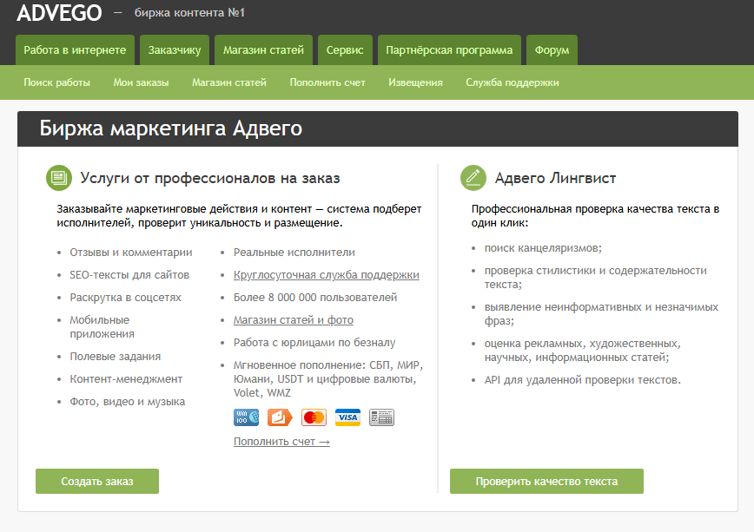Viewport: 754px width, 532px height.
Task: Open Извещения in the submenu
Action: (x=415, y=82)
